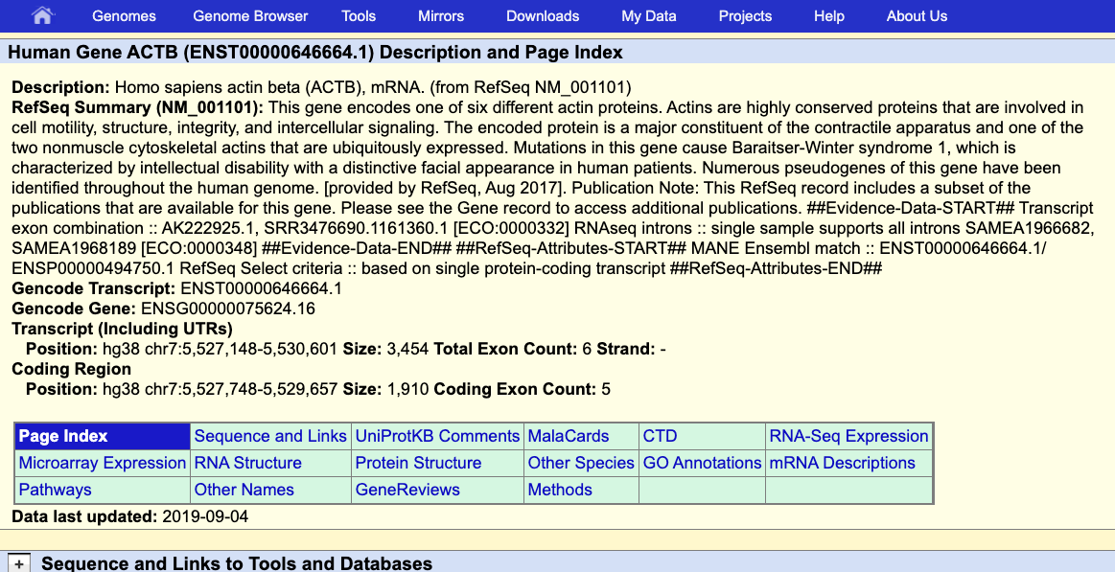Expand the Sequence and Links section
The image size is (1115, 572).
(19, 564)
